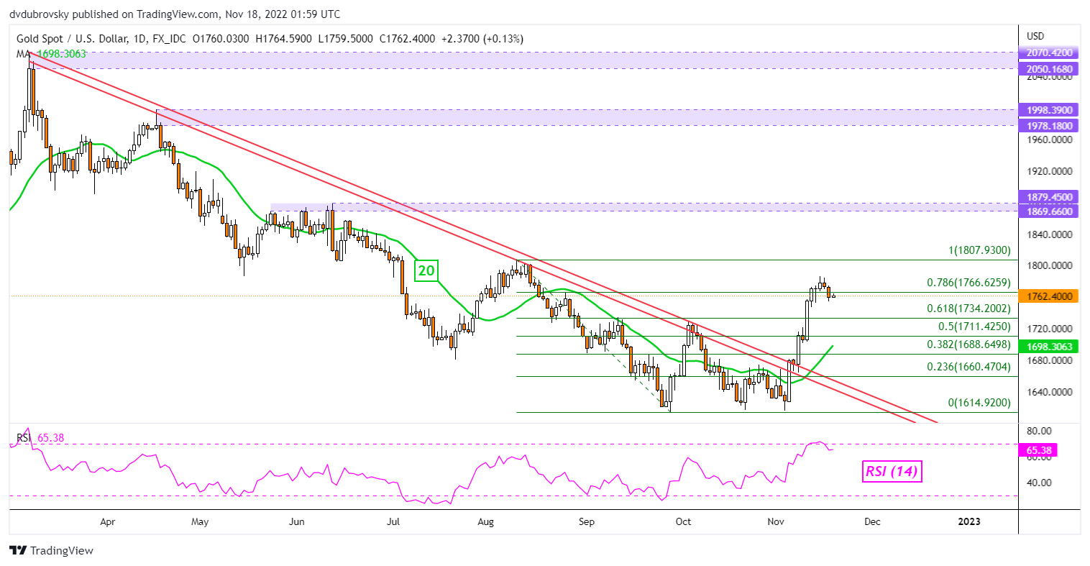1090x566 pixels.
Task: Click the 1720.0000 price axis tick
Action: pos(1049,329)
